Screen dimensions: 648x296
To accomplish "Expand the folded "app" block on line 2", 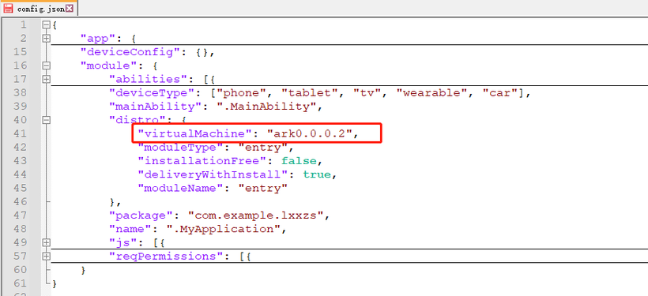I will [46, 39].
